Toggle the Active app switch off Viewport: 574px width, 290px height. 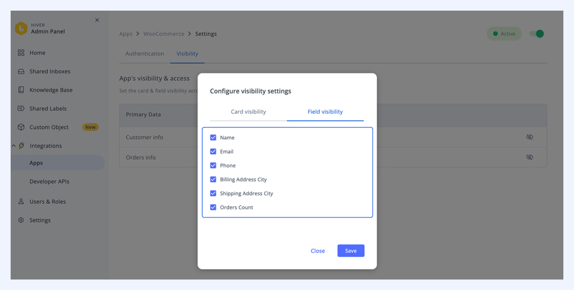[x=537, y=34]
